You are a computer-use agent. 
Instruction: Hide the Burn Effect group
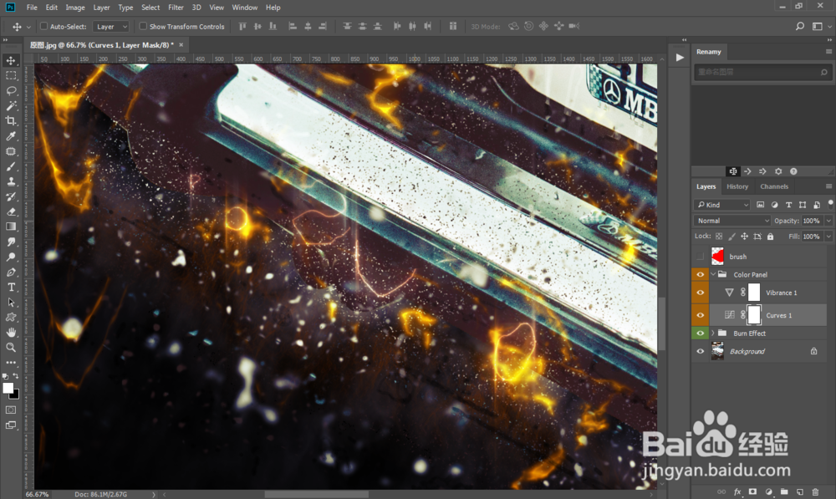pos(700,334)
